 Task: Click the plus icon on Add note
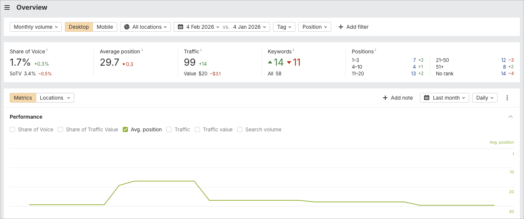tap(385, 97)
